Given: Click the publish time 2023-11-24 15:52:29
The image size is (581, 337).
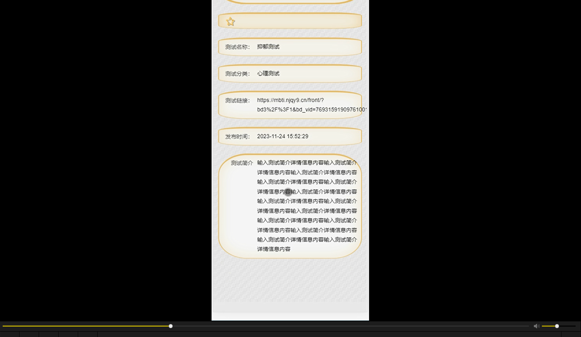Looking at the screenshot, I should [283, 136].
